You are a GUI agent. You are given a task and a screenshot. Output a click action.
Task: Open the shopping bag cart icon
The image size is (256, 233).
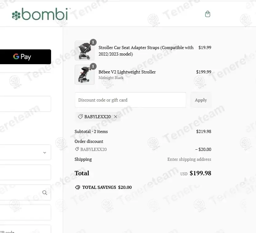point(207,14)
